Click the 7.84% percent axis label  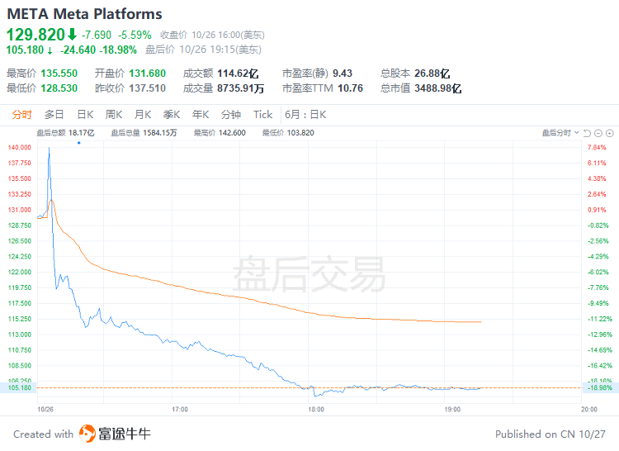pyautogui.click(x=597, y=147)
